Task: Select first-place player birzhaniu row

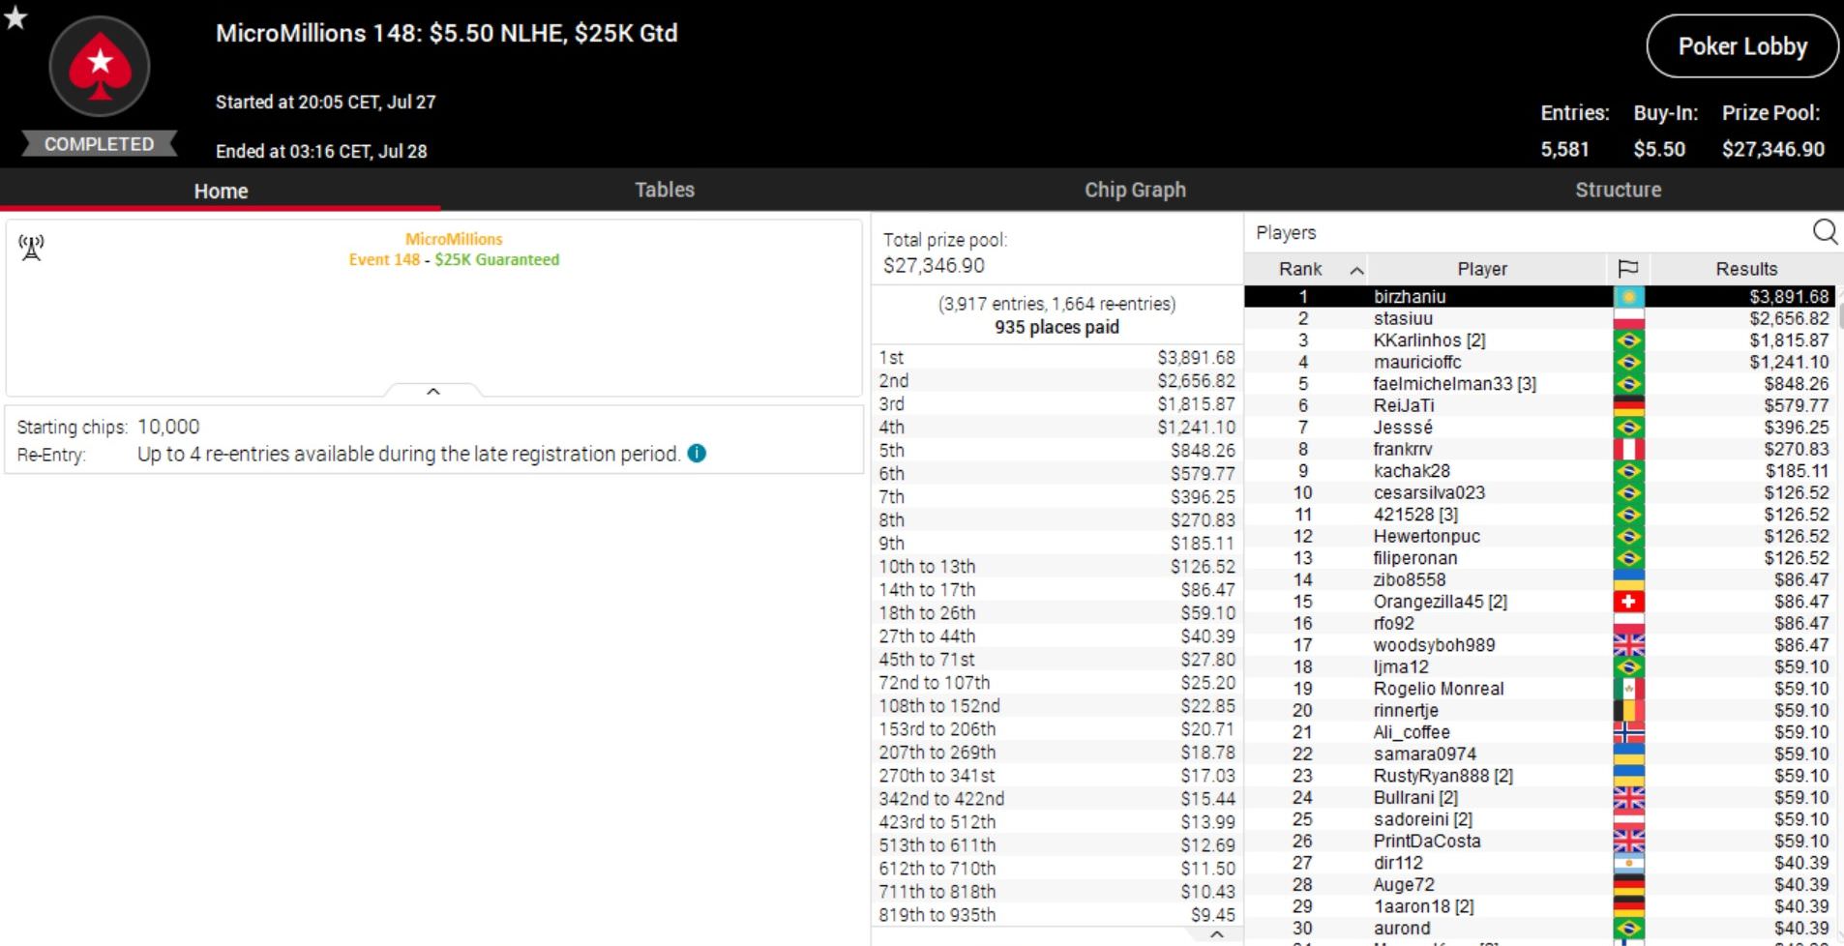Action: point(1539,297)
